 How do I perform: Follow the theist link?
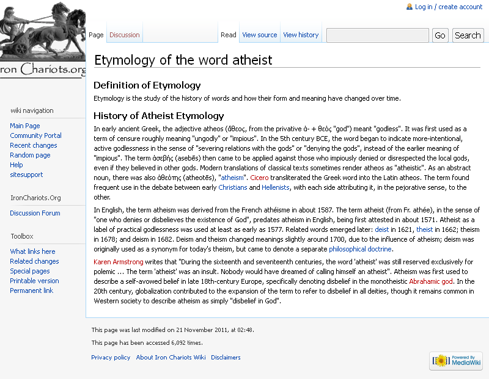pos(424,229)
